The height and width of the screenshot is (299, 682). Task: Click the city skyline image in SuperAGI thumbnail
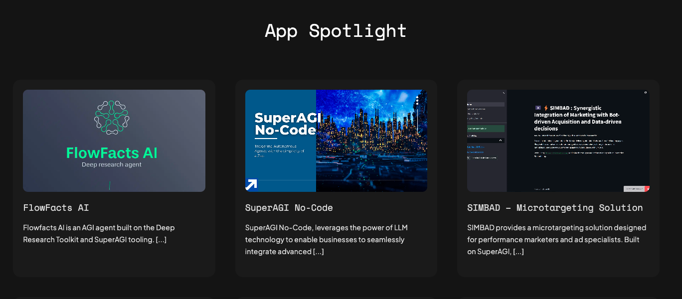point(371,141)
